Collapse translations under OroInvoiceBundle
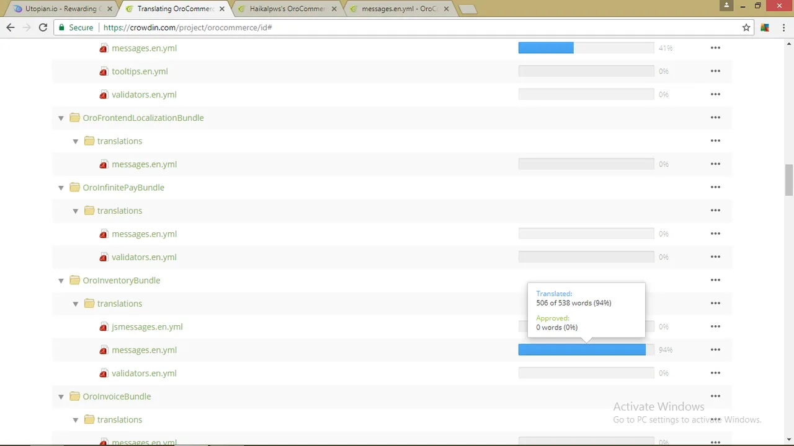This screenshot has width=794, height=446. point(76,420)
